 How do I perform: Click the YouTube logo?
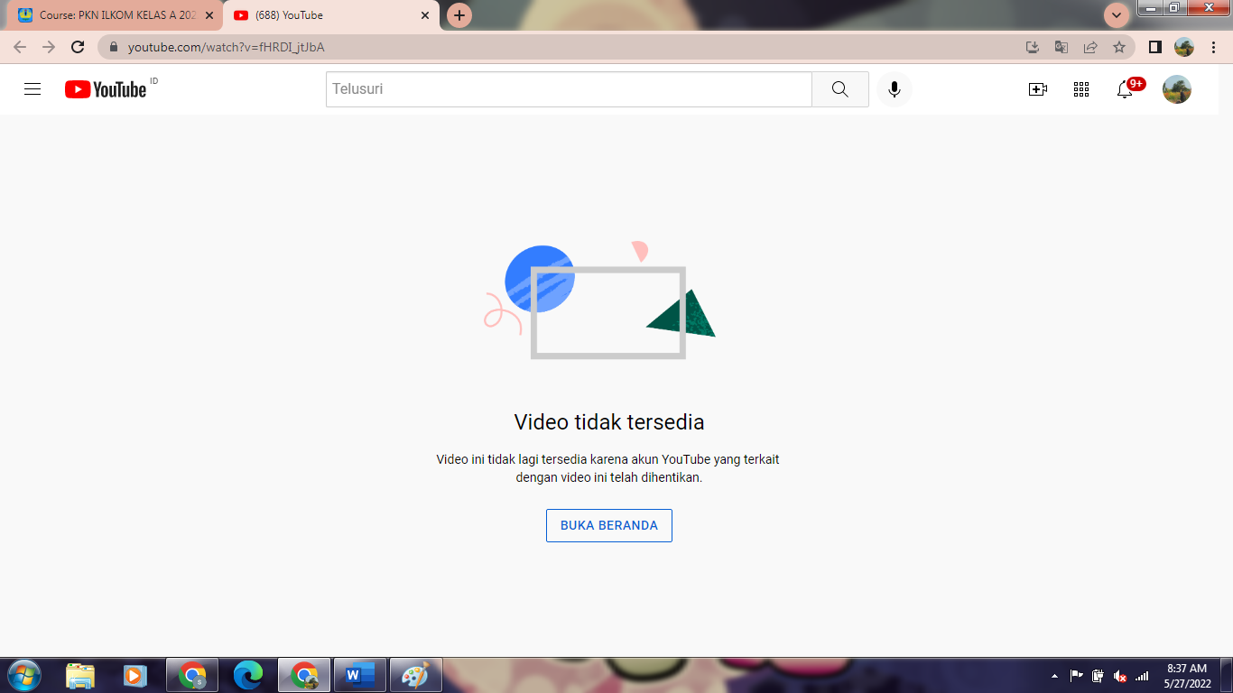pyautogui.click(x=106, y=89)
